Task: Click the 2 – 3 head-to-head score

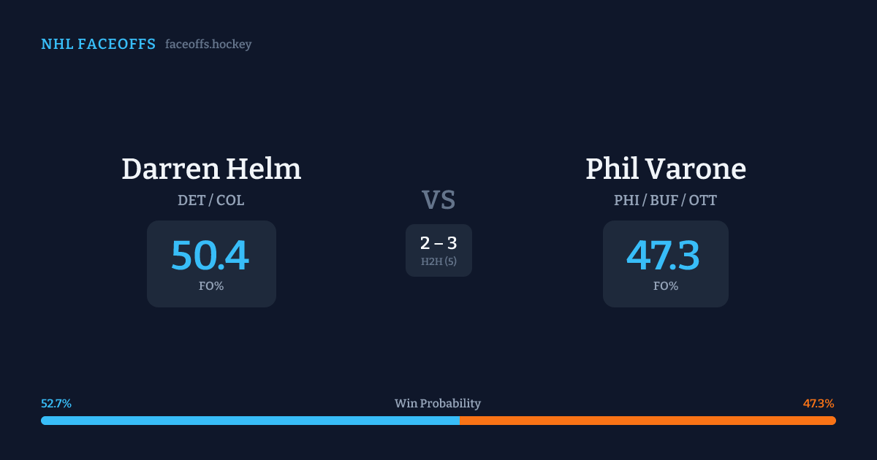Action: tap(438, 243)
